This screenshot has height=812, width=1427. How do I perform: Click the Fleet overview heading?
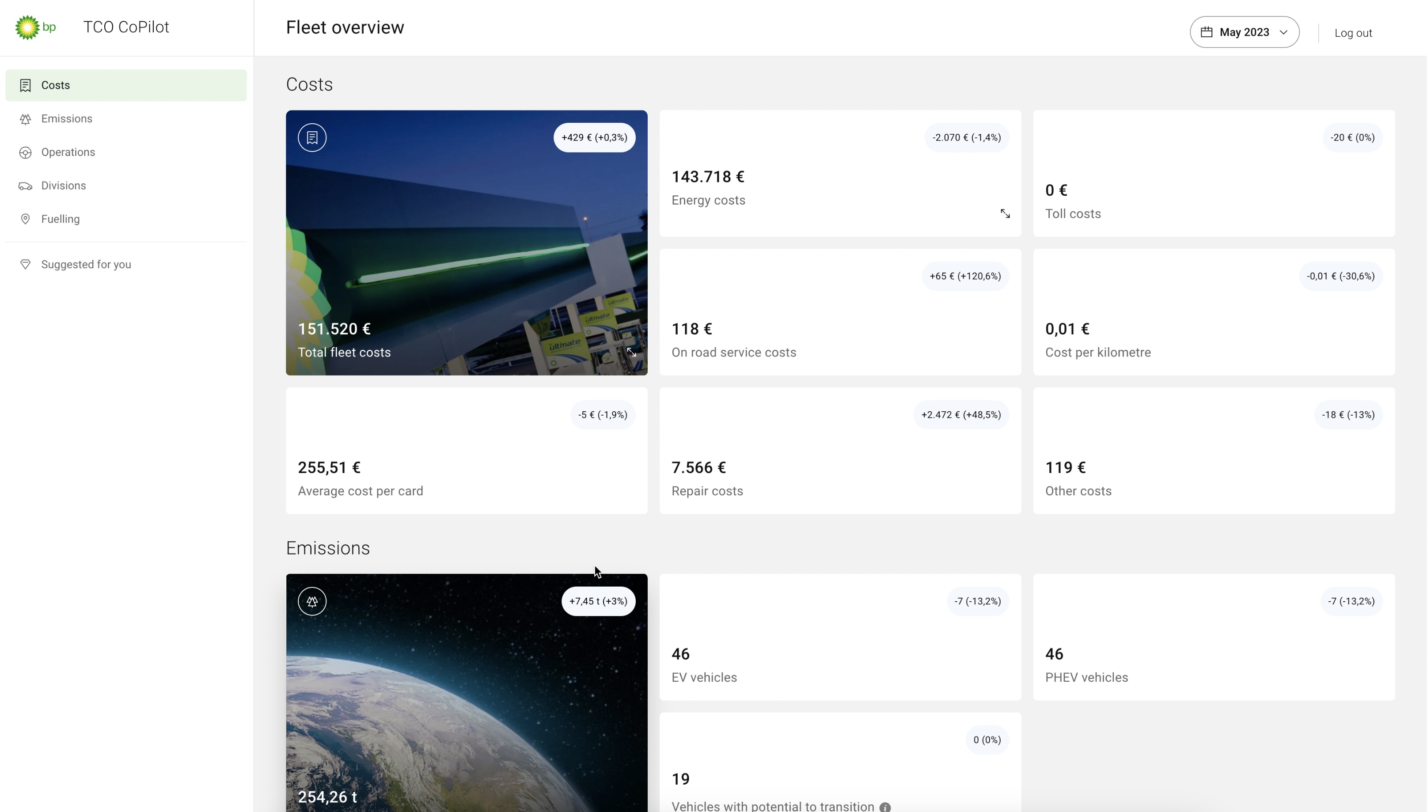tap(345, 27)
